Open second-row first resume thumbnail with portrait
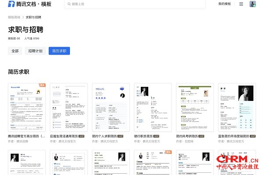Viewport: 264px width, 175px height. pos(27,163)
